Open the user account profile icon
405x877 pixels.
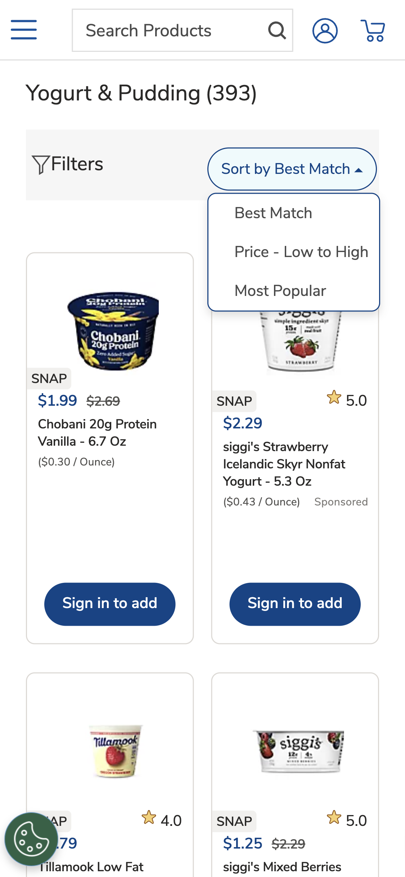325,31
